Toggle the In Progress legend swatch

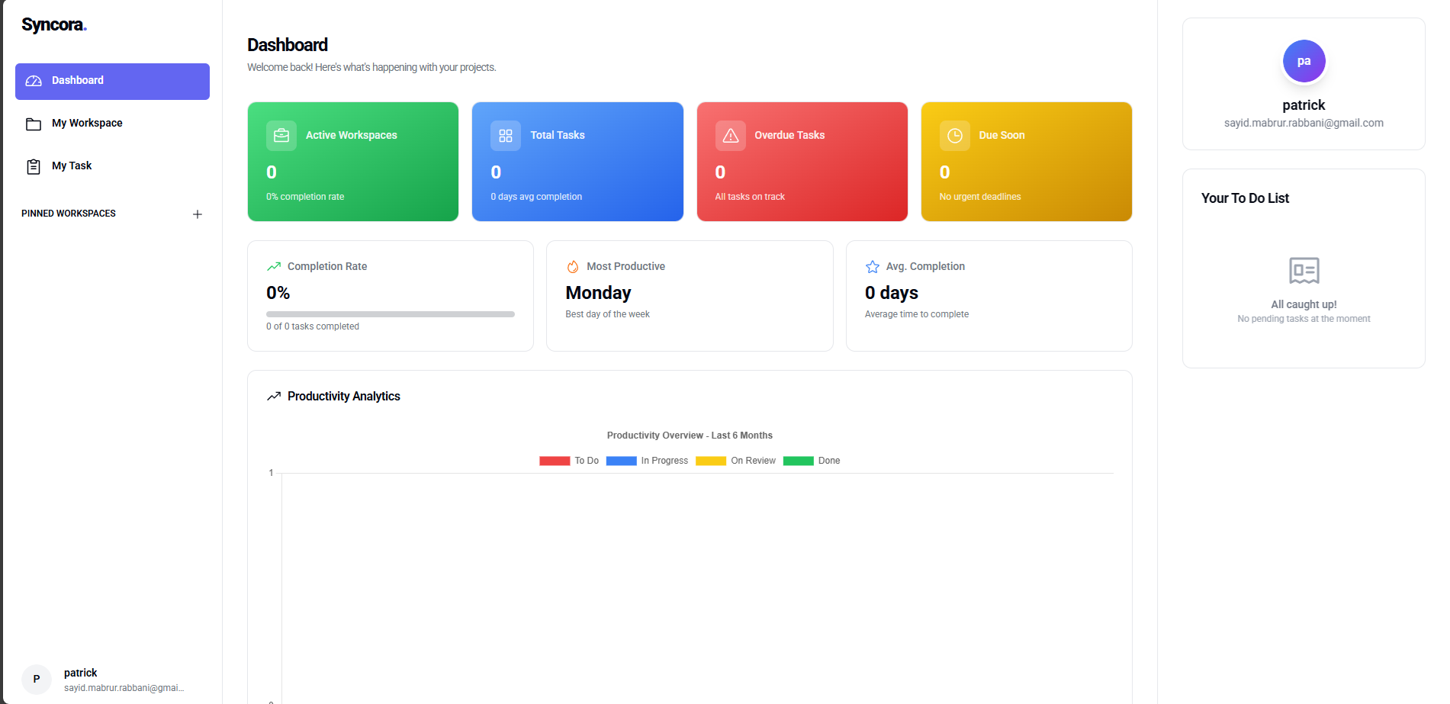click(621, 461)
